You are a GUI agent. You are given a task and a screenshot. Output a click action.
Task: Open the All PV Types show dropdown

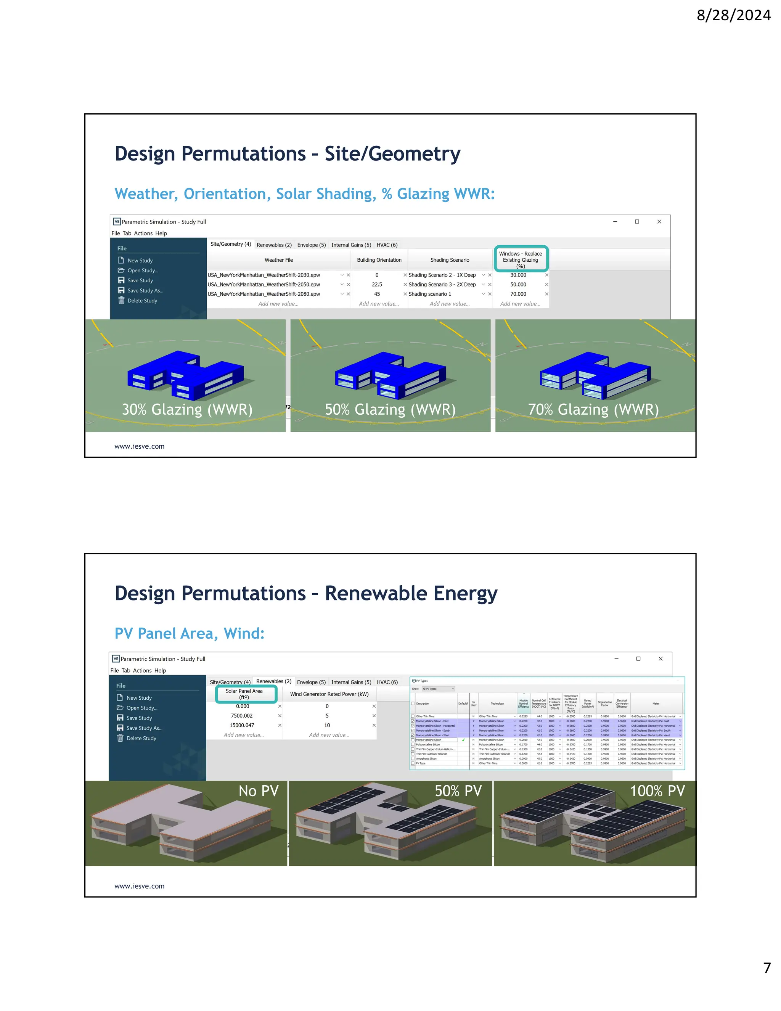pyautogui.click(x=438, y=689)
